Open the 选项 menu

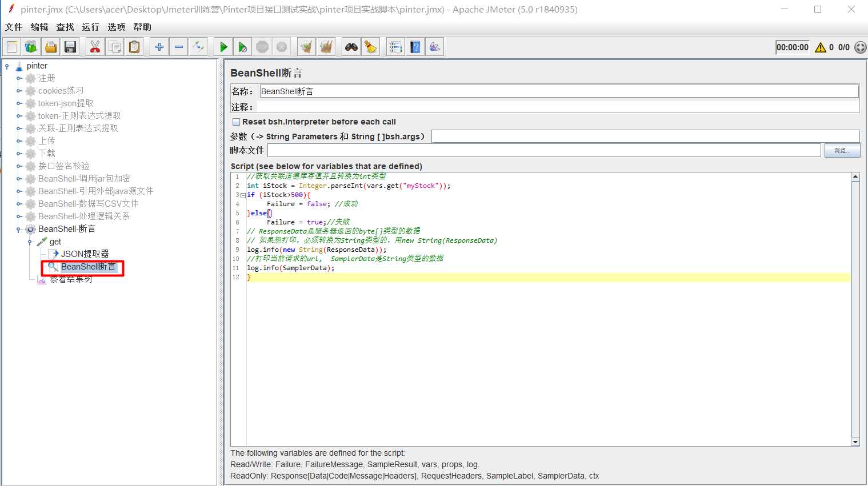(x=116, y=27)
